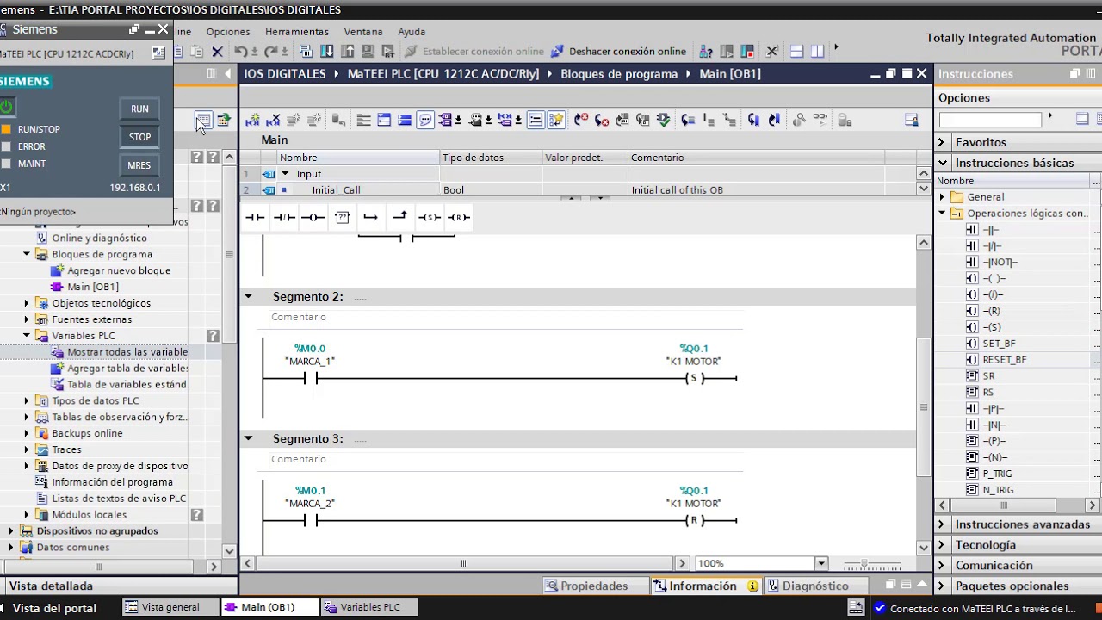
Task: Click the instruction search input field
Action: (990, 120)
